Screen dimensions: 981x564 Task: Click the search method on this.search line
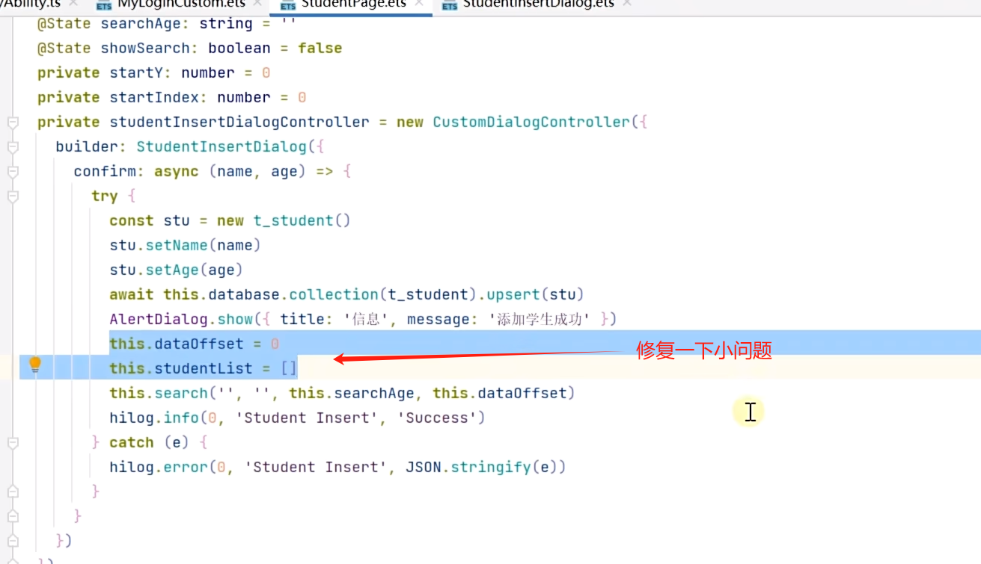tap(181, 393)
